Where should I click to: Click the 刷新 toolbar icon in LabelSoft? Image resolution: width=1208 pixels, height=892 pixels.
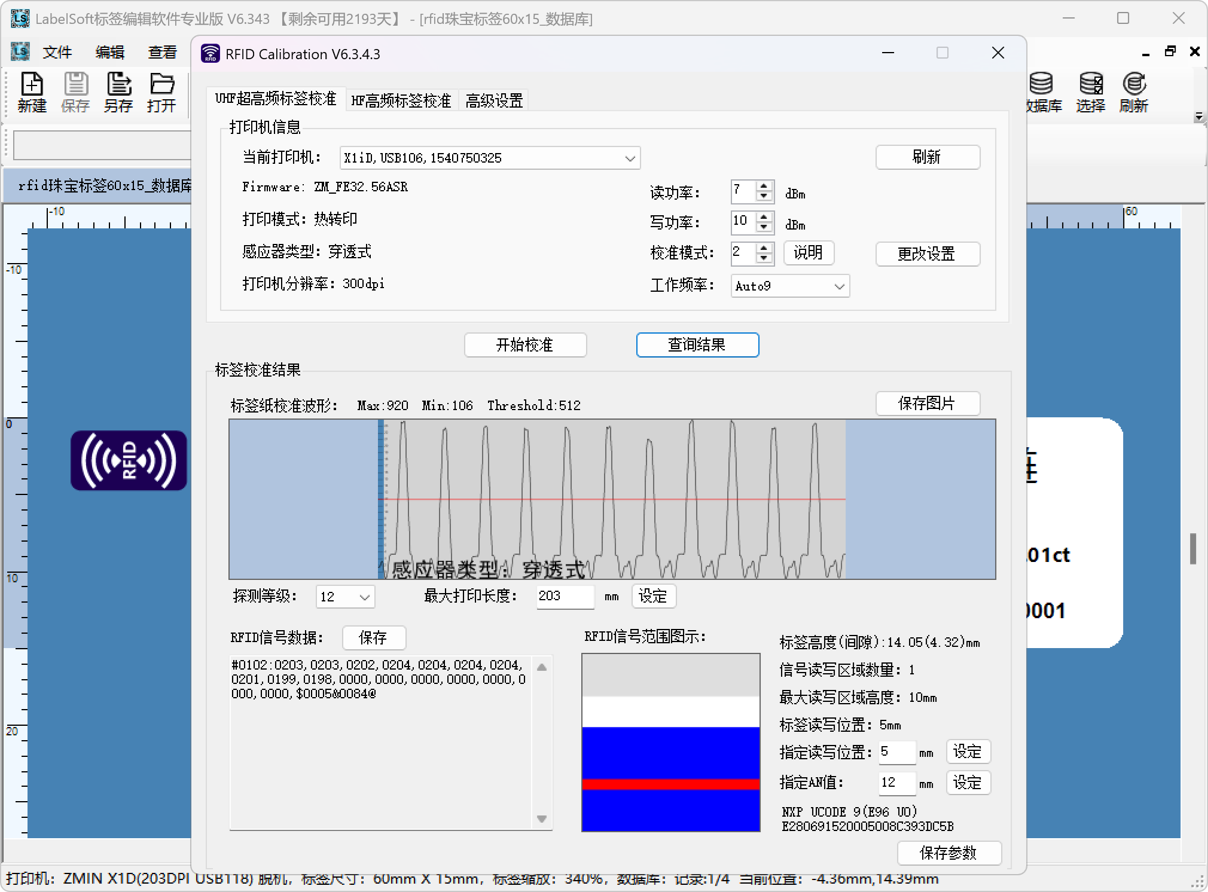(x=1133, y=92)
